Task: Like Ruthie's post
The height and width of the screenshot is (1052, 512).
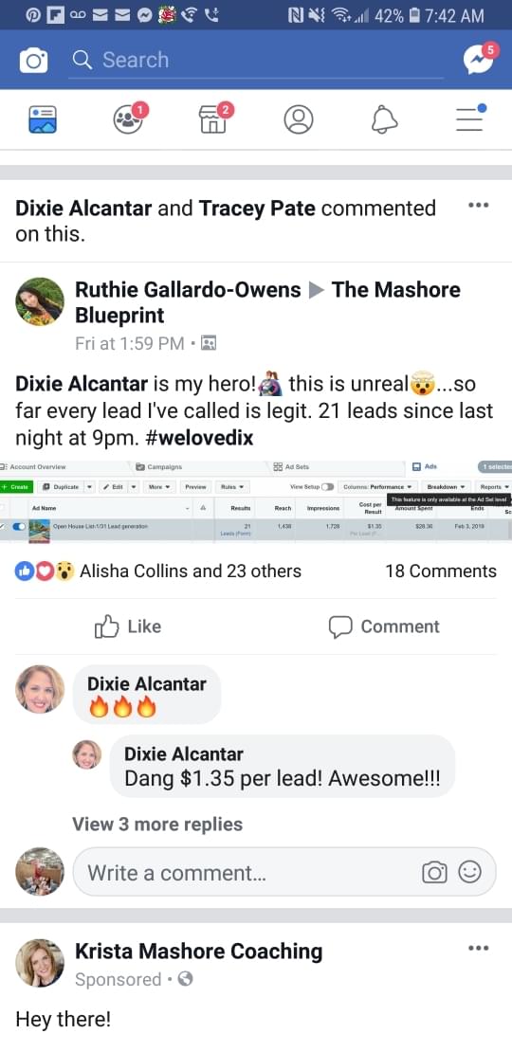Action: pos(127,626)
